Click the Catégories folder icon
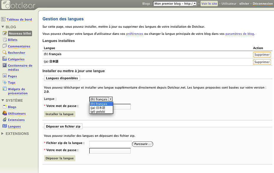The height and width of the screenshot is (173, 274). pyautogui.click(x=4, y=59)
